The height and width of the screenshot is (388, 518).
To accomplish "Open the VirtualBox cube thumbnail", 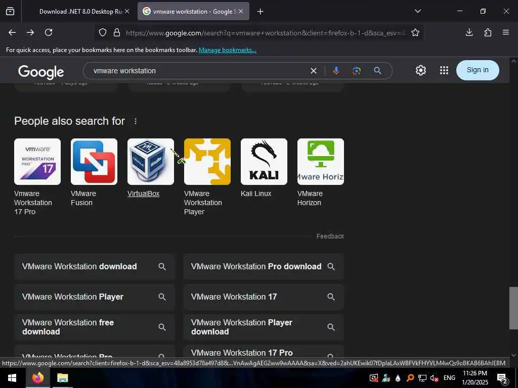I will 151,161.
